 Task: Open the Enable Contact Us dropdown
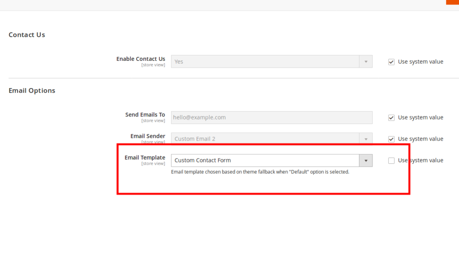click(x=272, y=62)
